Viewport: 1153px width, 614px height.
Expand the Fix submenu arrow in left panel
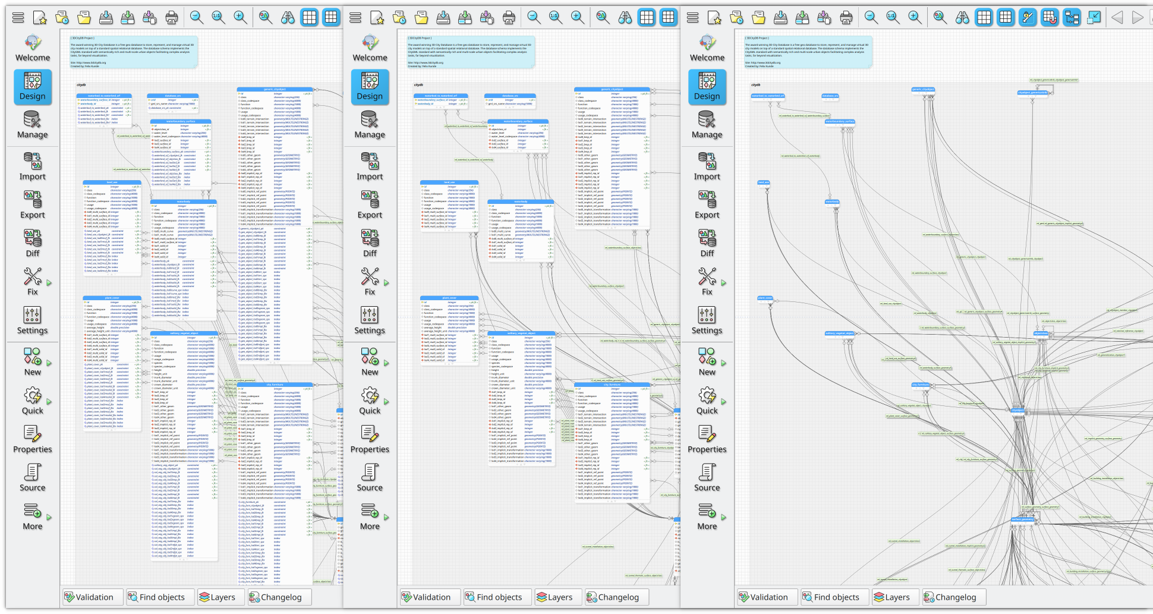point(49,283)
